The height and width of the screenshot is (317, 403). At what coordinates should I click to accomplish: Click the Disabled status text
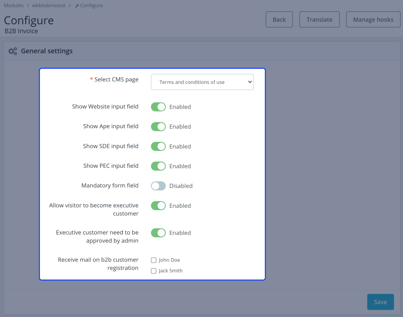click(x=181, y=186)
